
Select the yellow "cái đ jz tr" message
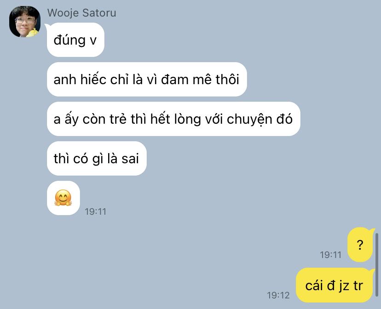335,285
